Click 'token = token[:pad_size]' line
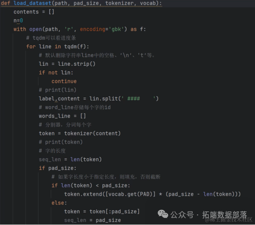 pyautogui.click(x=102, y=211)
